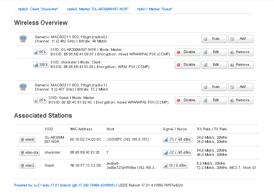This screenshot has width=274, height=196.
Task: Click the -27 / -95 dBm signal indicator
Action: tap(177, 152)
